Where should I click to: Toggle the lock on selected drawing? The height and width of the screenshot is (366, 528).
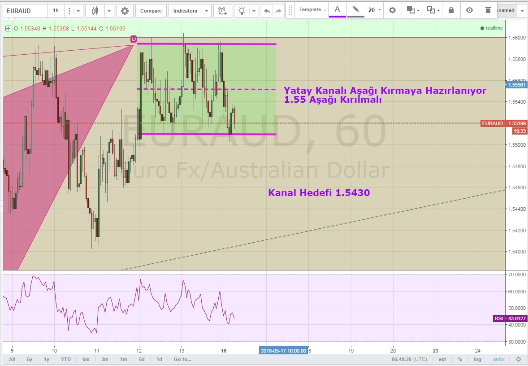(x=451, y=10)
